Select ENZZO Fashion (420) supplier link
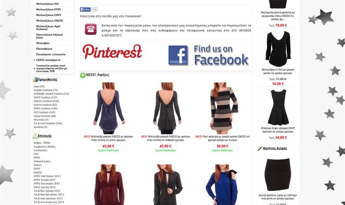 point(46,101)
